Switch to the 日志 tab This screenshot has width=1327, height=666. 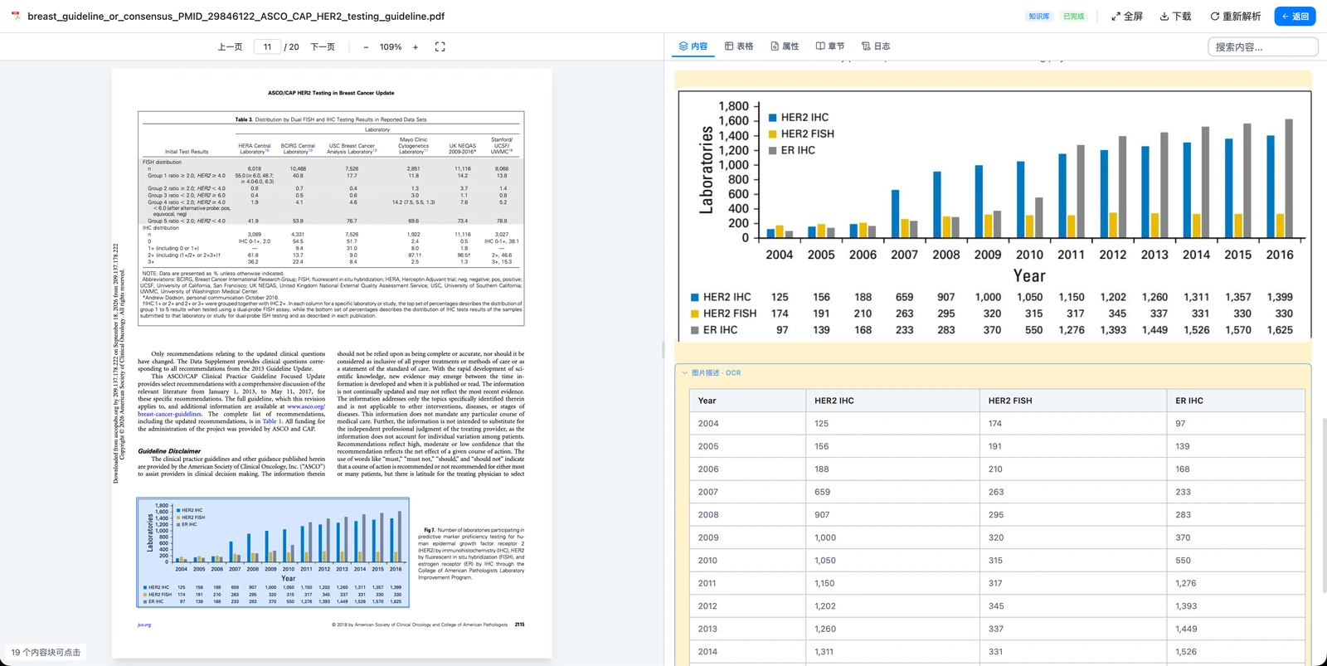tap(876, 46)
